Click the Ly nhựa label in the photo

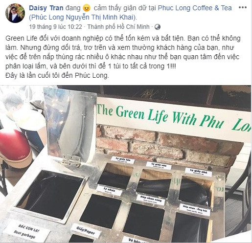pyautogui.click(x=109, y=190)
